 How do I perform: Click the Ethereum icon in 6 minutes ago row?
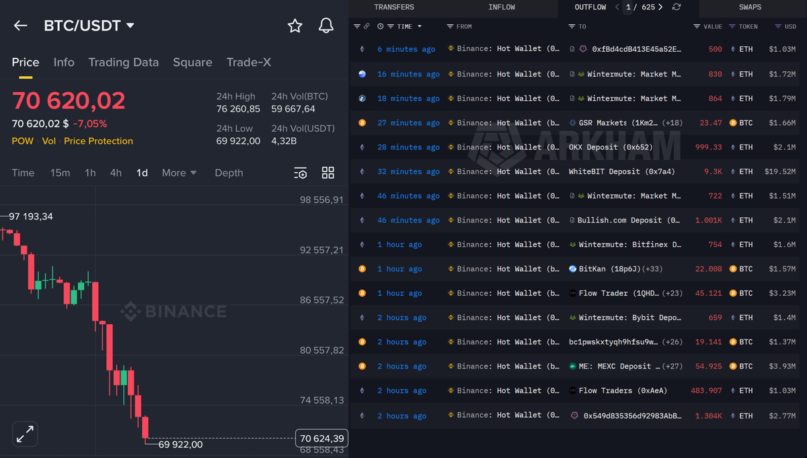(x=362, y=50)
